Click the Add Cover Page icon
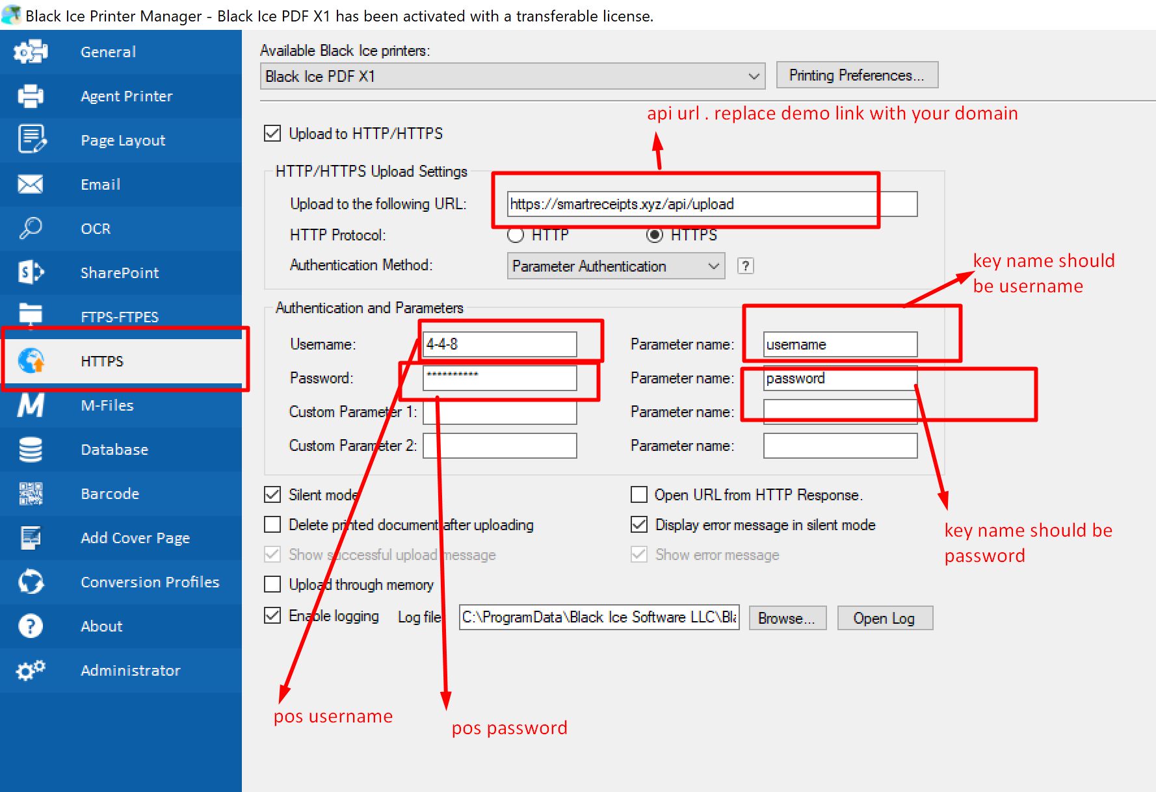Image resolution: width=1156 pixels, height=792 pixels. click(31, 537)
